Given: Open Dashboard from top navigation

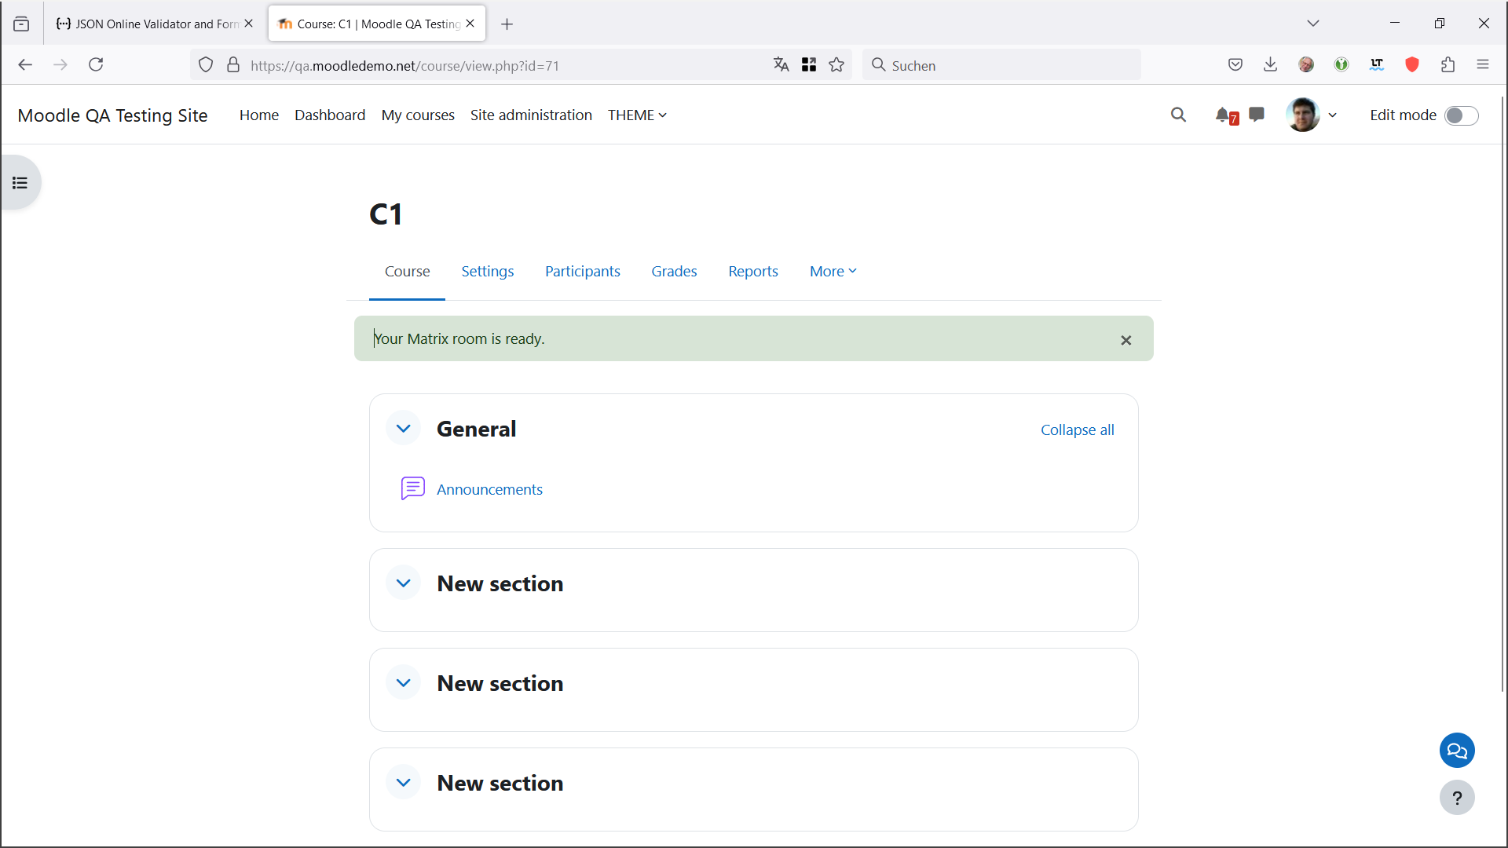Looking at the screenshot, I should [330, 115].
